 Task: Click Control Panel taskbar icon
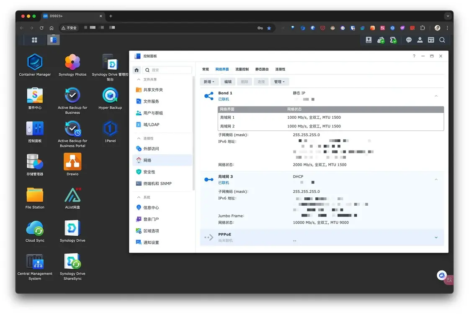tap(53, 40)
